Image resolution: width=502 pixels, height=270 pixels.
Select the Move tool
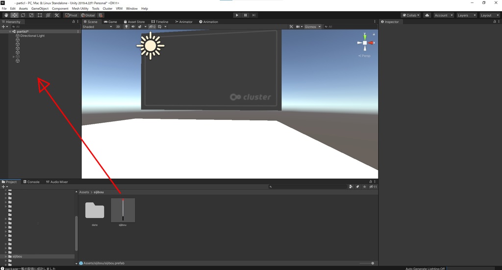click(x=14, y=15)
